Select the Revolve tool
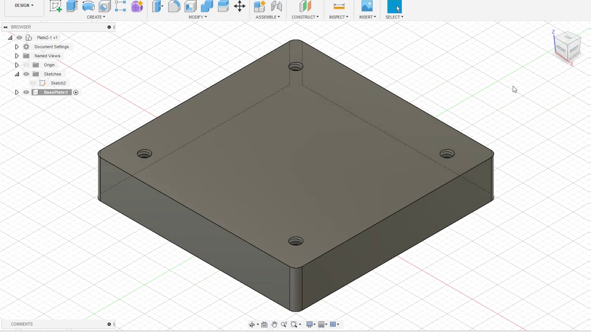The image size is (591, 332). click(x=88, y=6)
